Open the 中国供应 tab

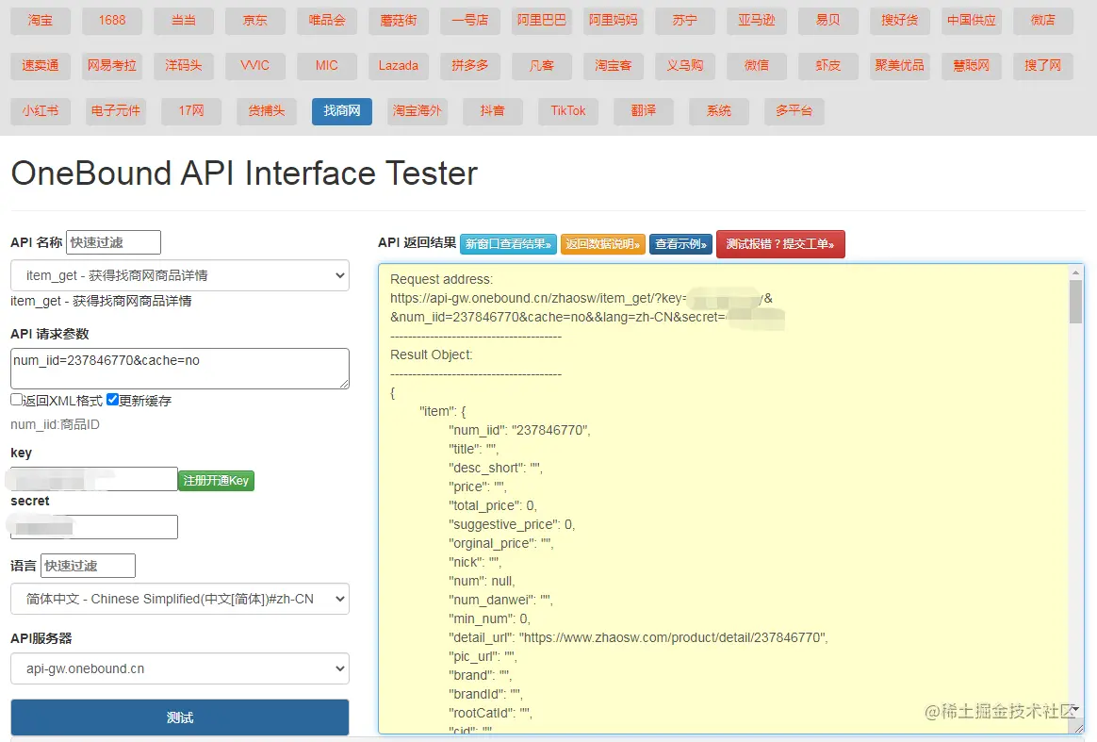(971, 21)
